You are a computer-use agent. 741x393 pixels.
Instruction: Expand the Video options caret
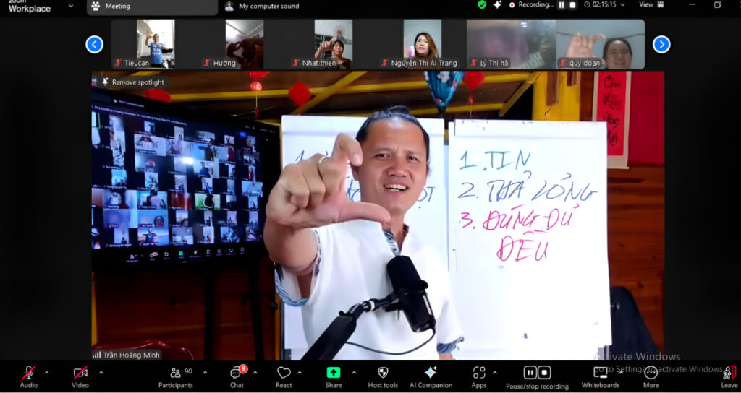[x=101, y=372]
